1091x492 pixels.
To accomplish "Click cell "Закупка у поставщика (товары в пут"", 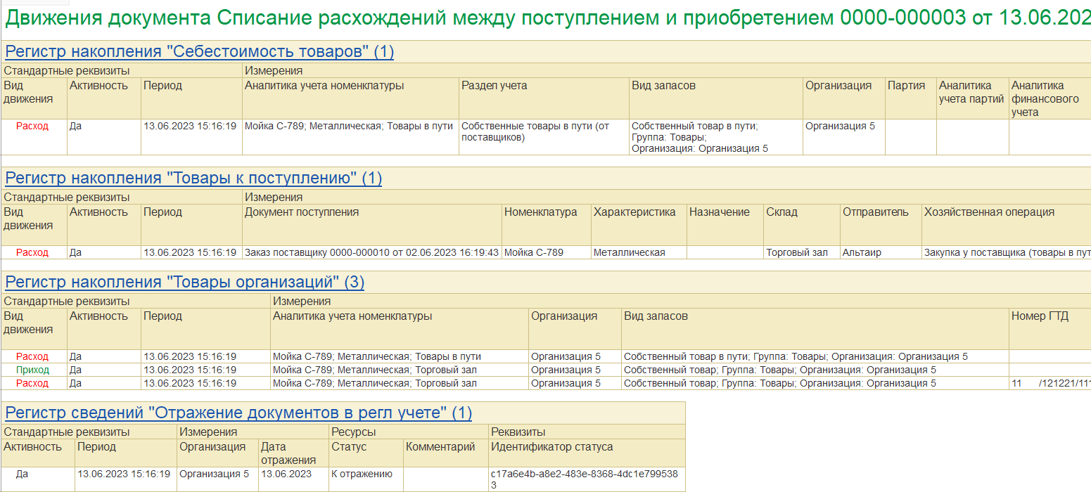I will (x=1007, y=252).
